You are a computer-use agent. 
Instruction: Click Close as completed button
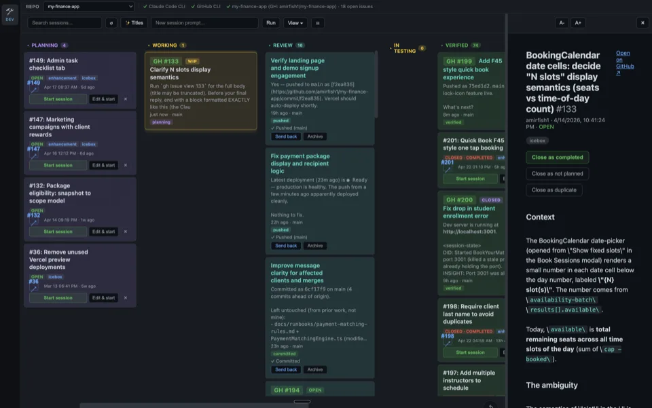557,157
